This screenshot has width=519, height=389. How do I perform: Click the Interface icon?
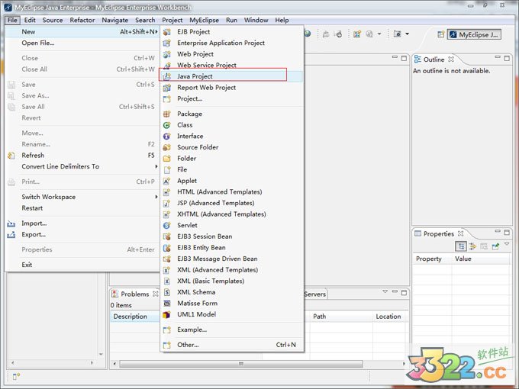(167, 137)
